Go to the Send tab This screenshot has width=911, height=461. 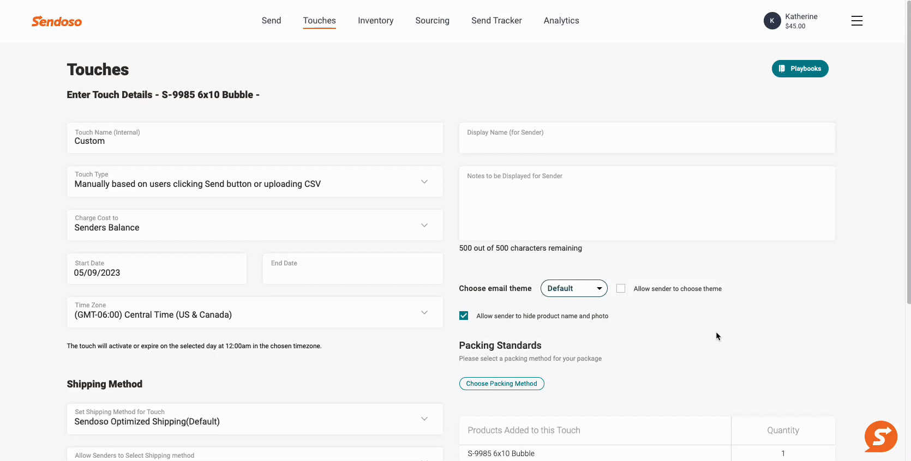271,21
